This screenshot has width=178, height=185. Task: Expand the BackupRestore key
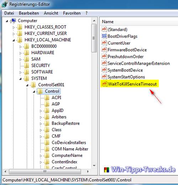click(x=41, y=124)
